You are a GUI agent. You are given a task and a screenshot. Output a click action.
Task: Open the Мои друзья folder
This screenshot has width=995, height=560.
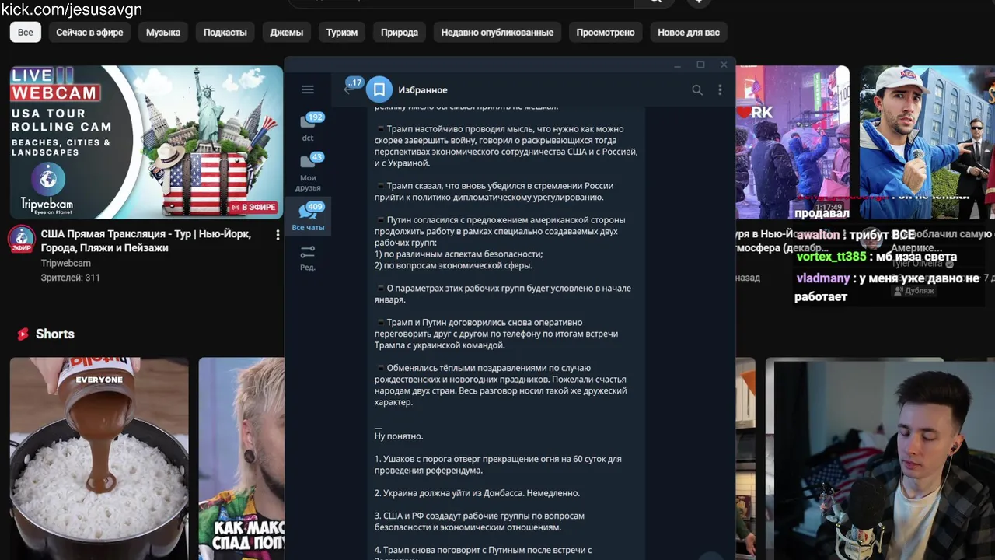pyautogui.click(x=308, y=172)
